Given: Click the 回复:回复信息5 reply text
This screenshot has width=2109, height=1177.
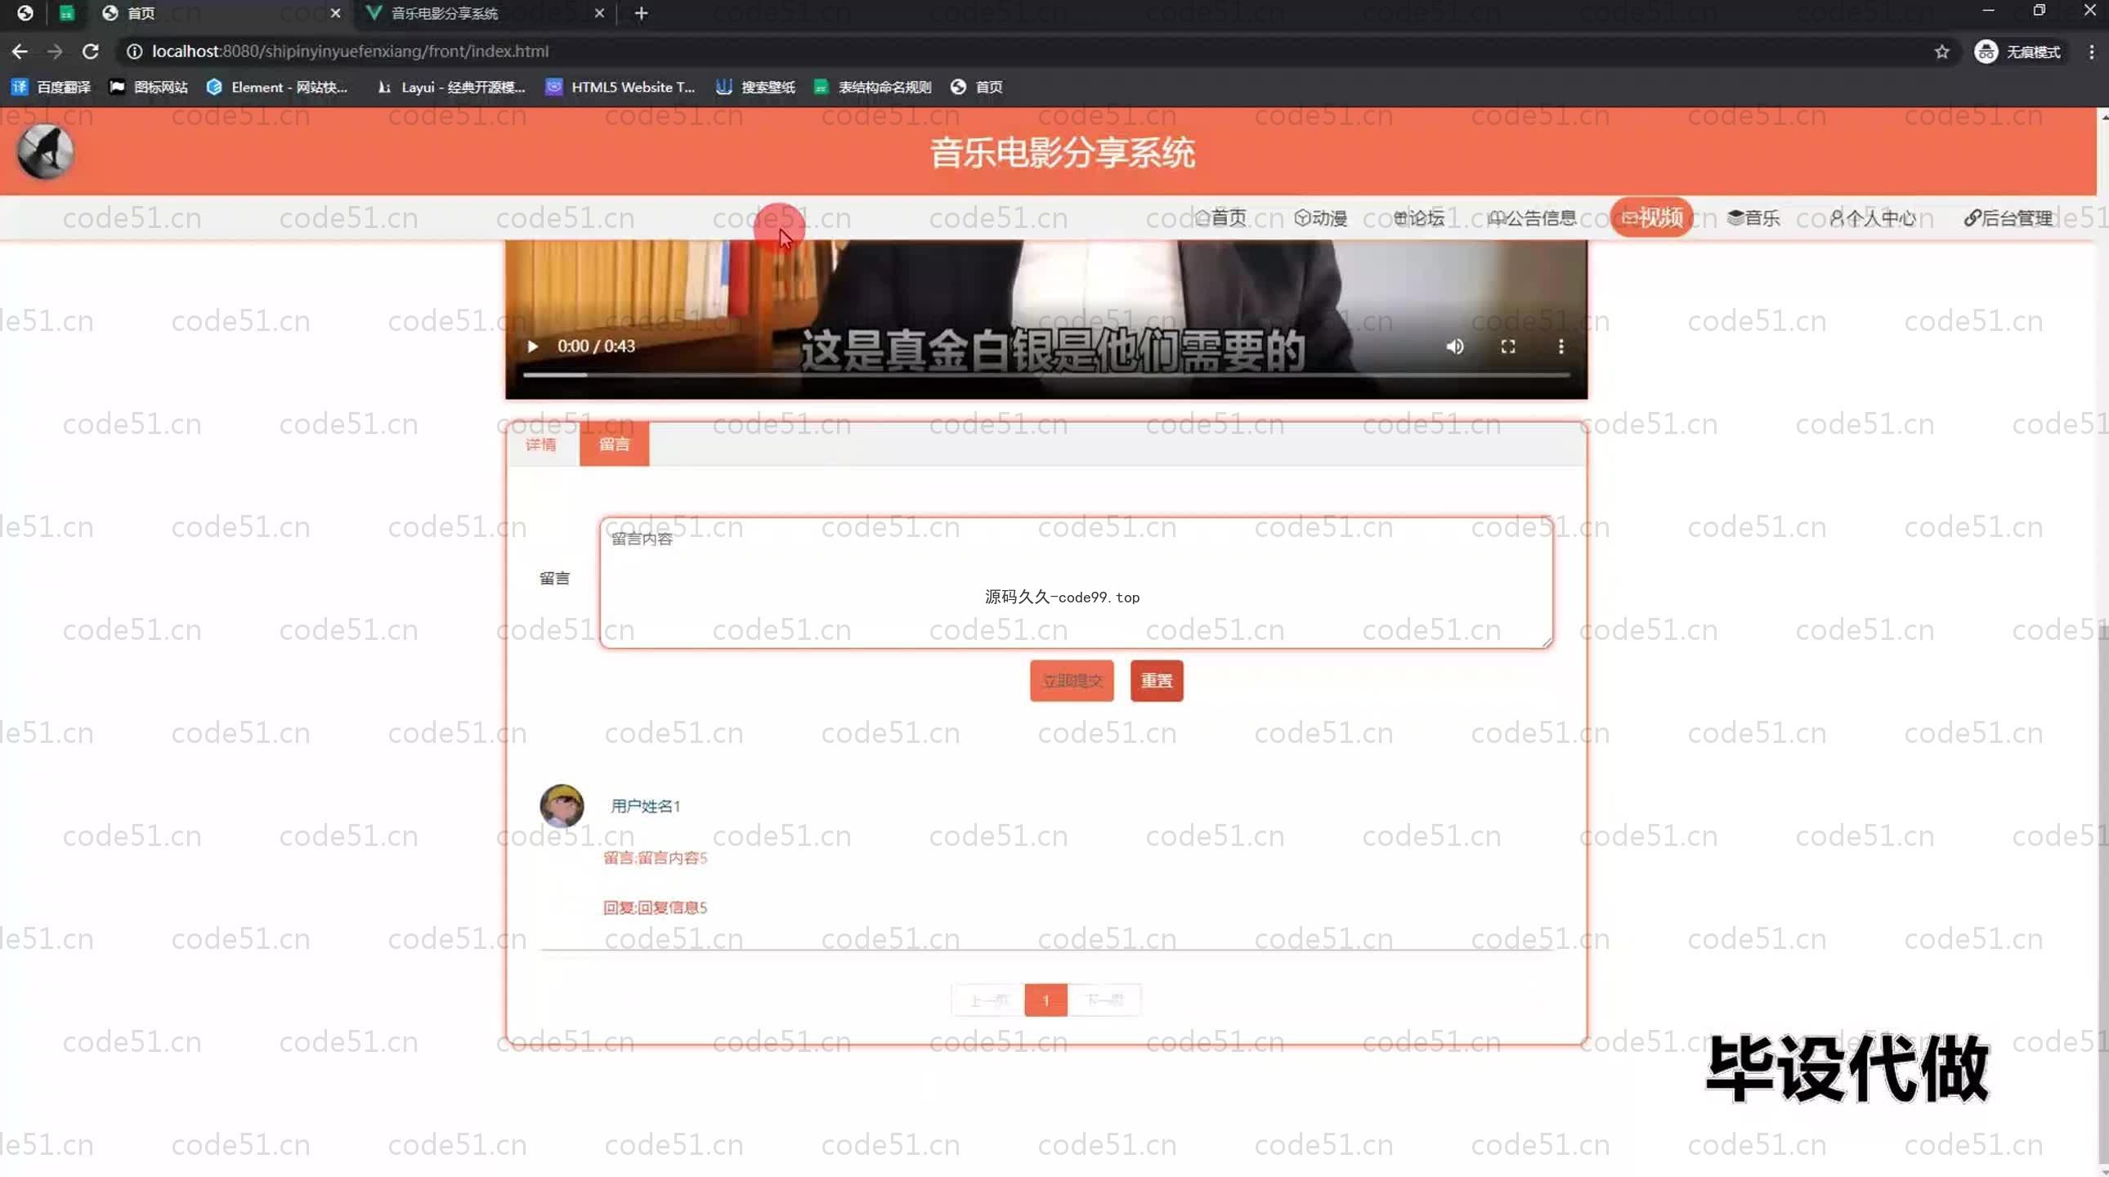Looking at the screenshot, I should pos(655,907).
